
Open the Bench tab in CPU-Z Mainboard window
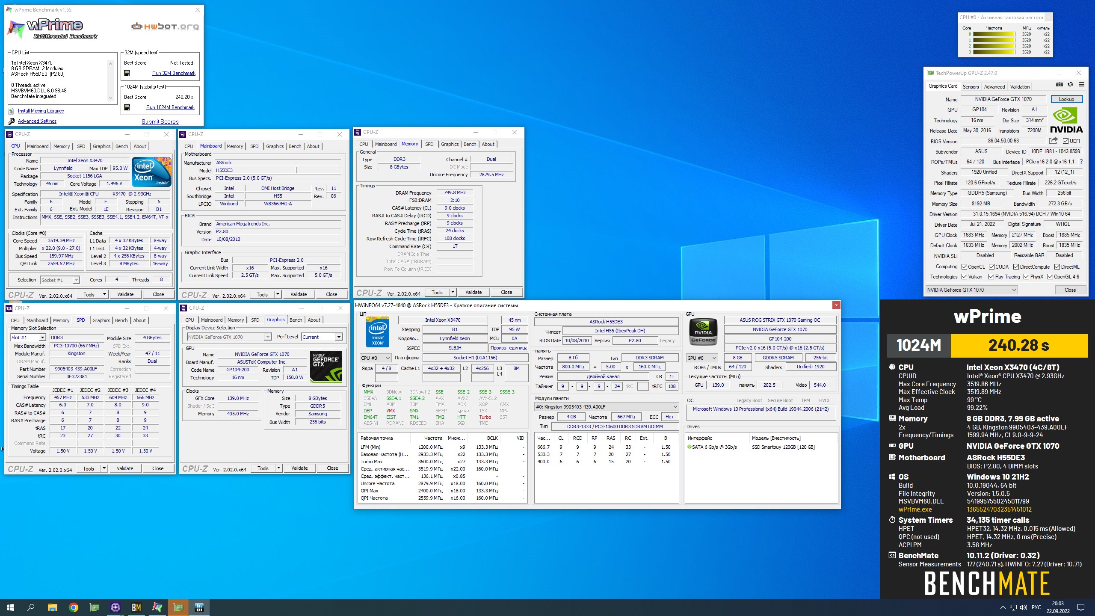click(x=295, y=146)
